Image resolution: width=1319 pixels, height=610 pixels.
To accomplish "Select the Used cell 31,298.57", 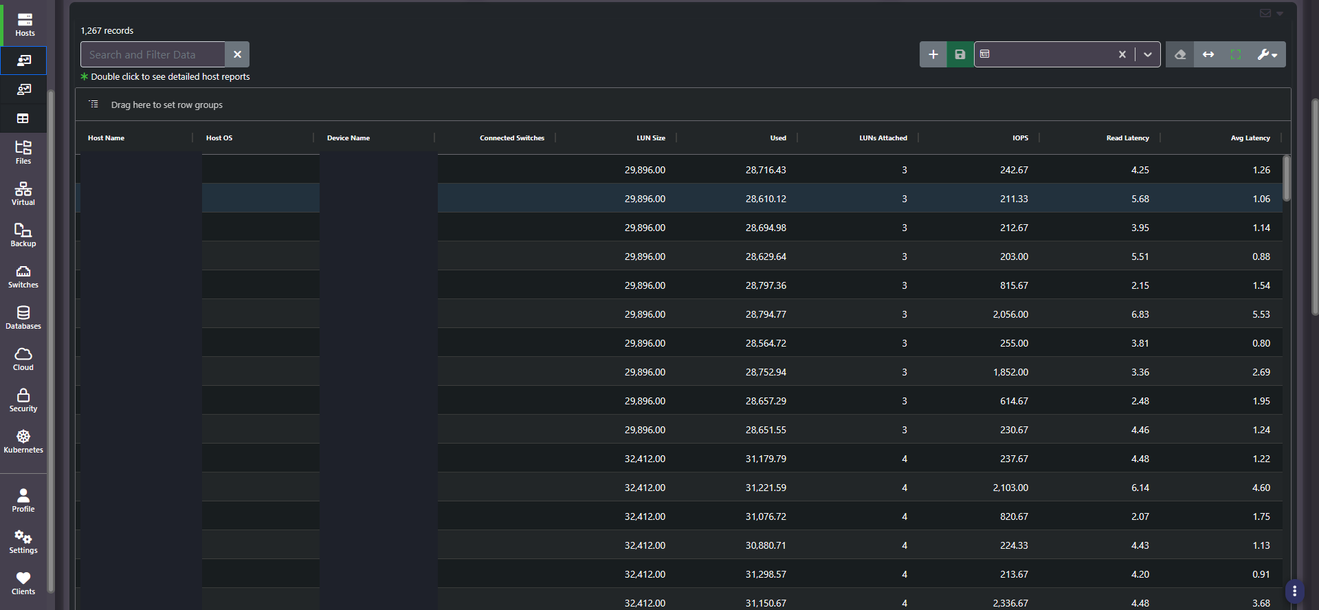I will pyautogui.click(x=766, y=574).
